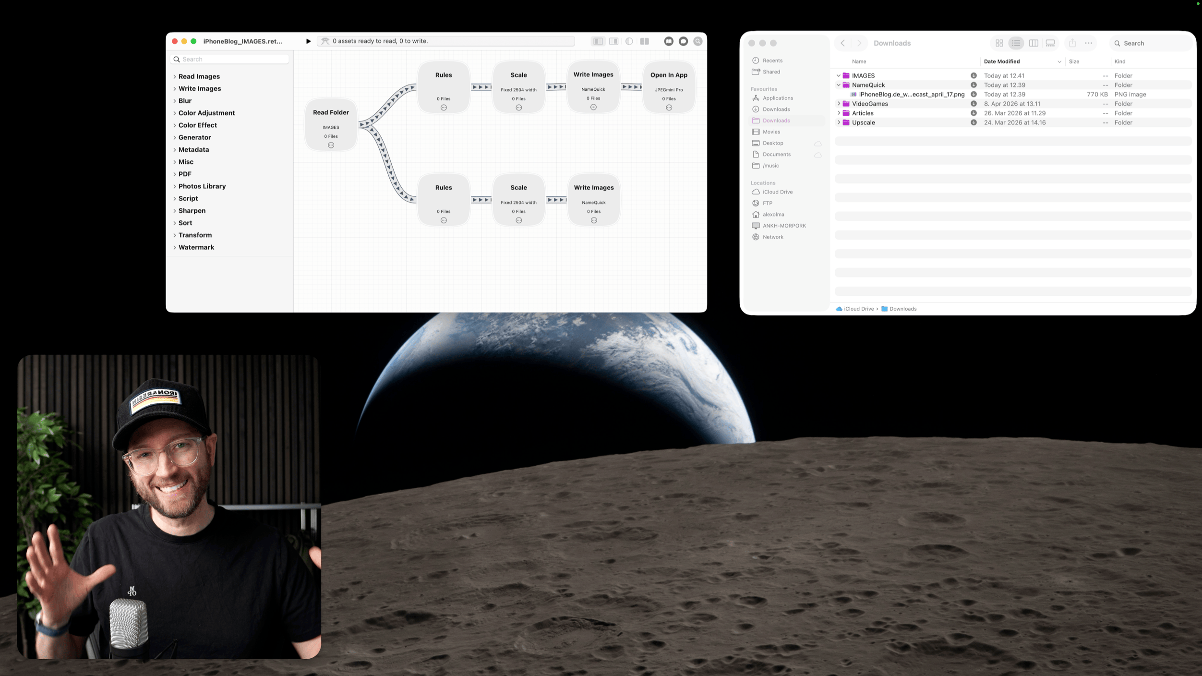
Task: Click the Retrobatch toolbar magnifier icon
Action: coord(698,41)
